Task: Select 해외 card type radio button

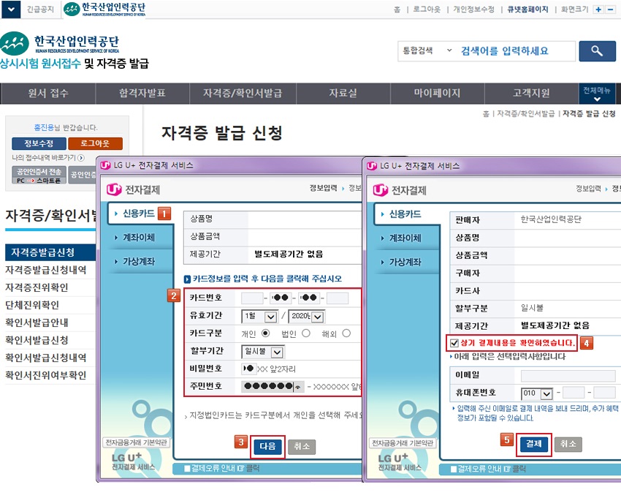Action: pyautogui.click(x=346, y=333)
